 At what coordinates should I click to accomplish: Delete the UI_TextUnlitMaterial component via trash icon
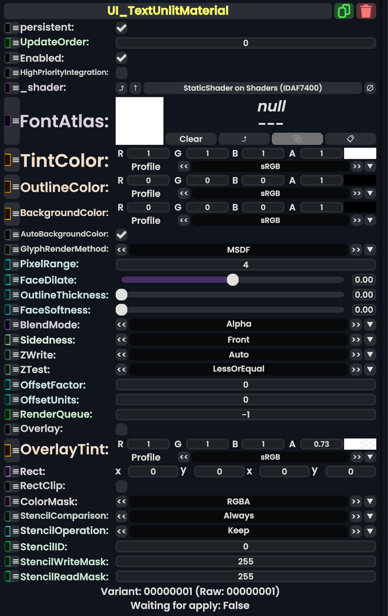(x=366, y=11)
